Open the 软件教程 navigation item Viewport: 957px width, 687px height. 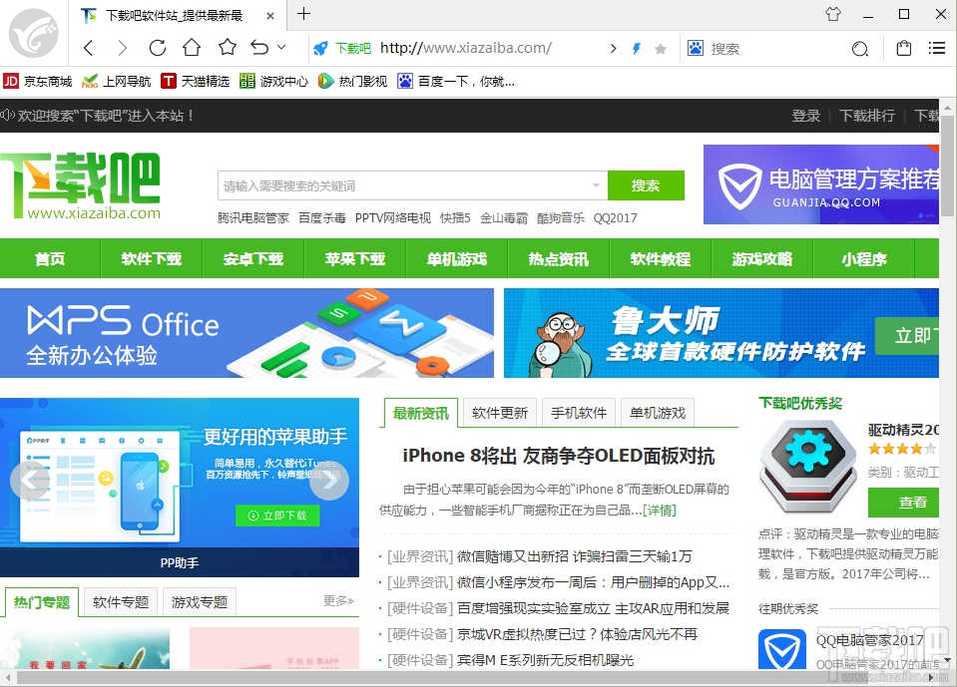[x=661, y=258]
